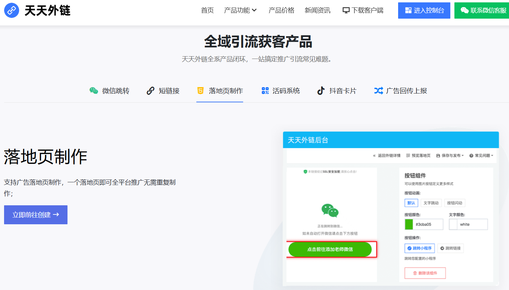Select the 跳转链接 button action option

click(450, 248)
